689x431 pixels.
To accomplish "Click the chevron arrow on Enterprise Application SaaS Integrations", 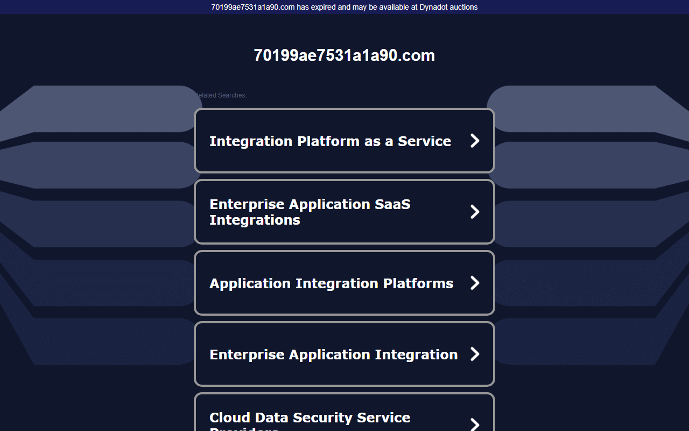I will point(475,212).
